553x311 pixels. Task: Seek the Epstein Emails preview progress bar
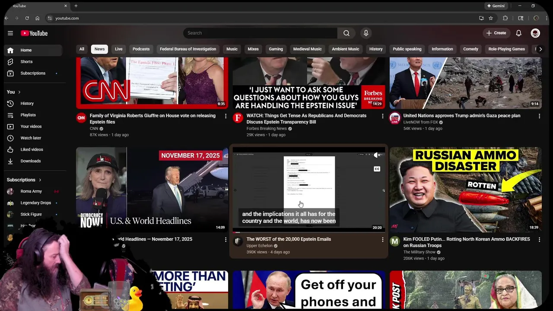pyautogui.click(x=308, y=232)
